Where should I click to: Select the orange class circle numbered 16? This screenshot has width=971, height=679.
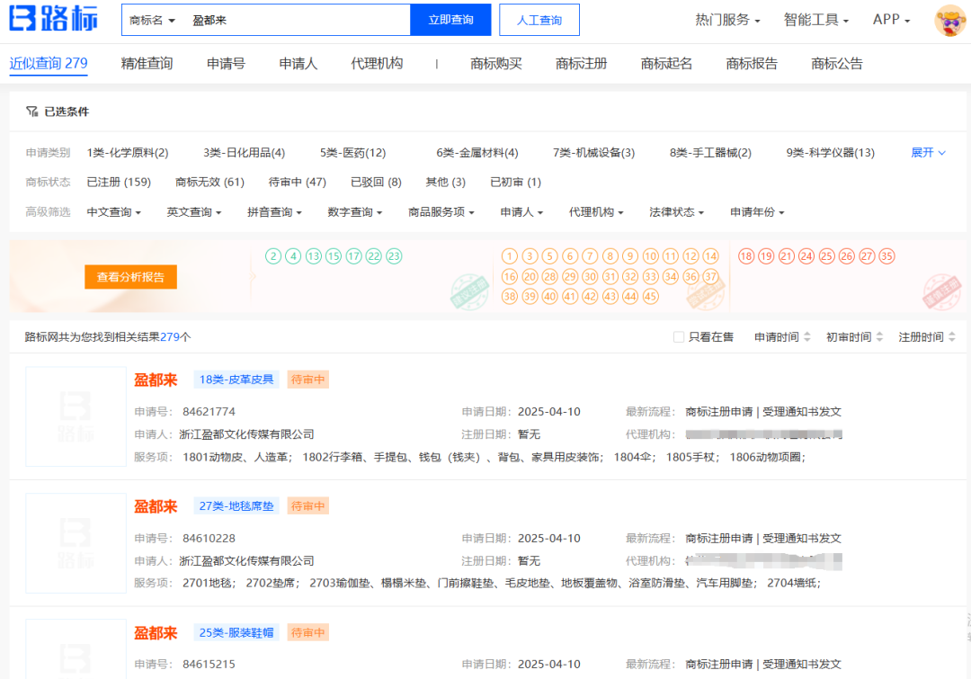(509, 276)
